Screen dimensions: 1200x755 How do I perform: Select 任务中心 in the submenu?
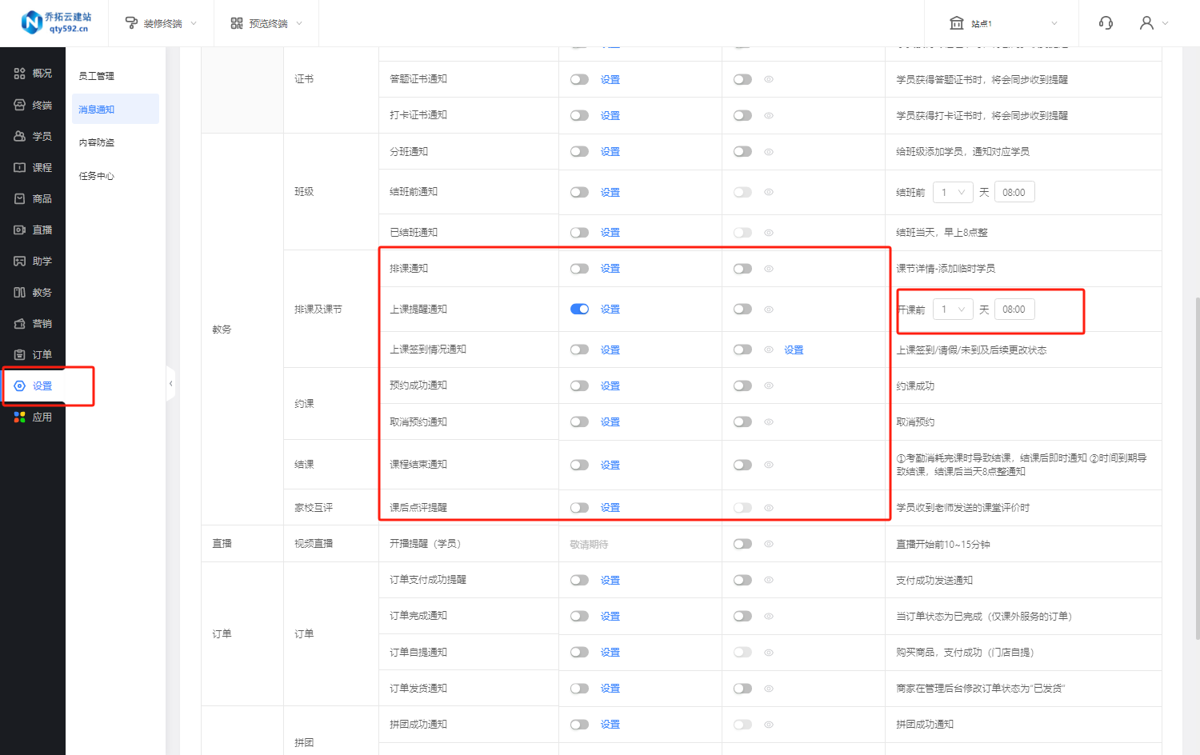tap(97, 176)
